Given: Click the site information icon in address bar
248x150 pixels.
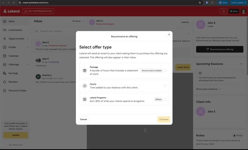Looking at the screenshot, I should [x=20, y=3].
